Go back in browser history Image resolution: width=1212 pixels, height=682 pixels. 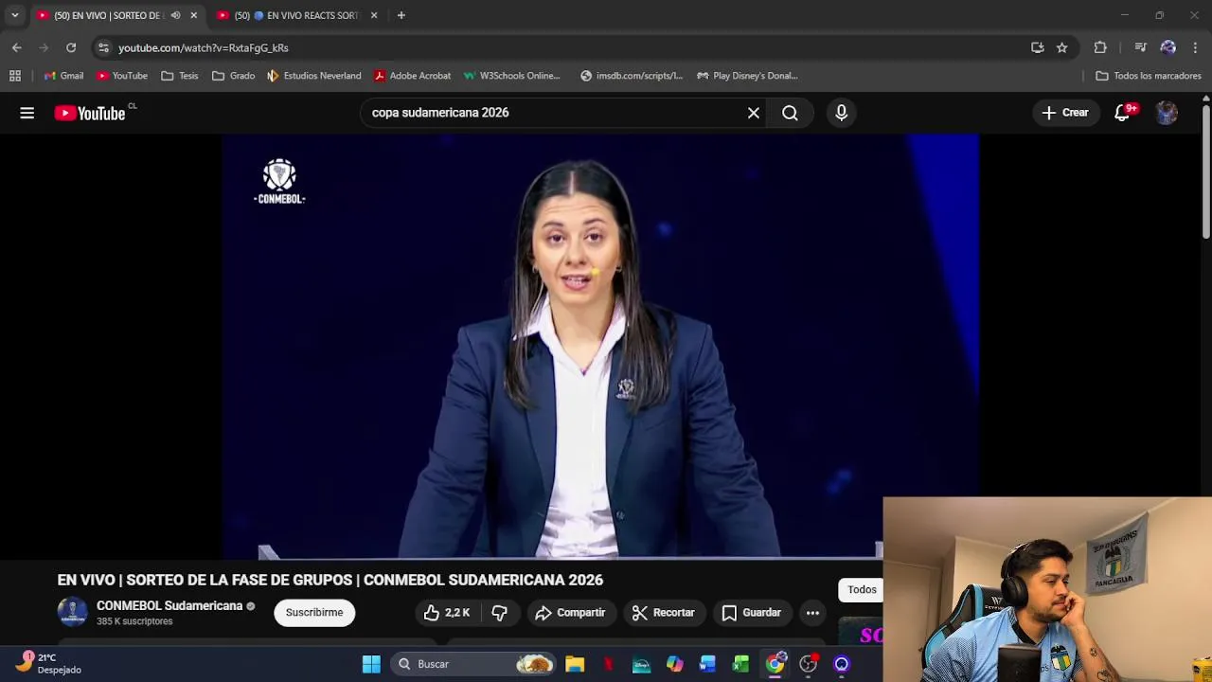(x=17, y=47)
